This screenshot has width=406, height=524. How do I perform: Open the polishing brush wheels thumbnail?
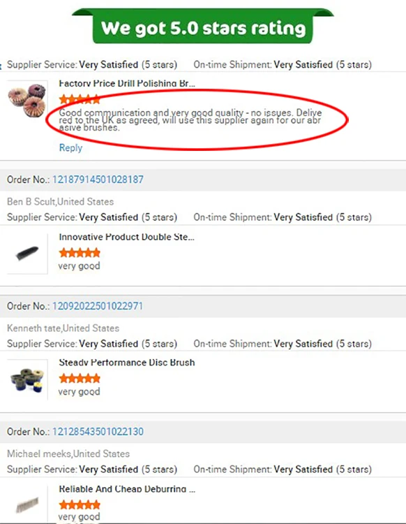pyautogui.click(x=27, y=100)
